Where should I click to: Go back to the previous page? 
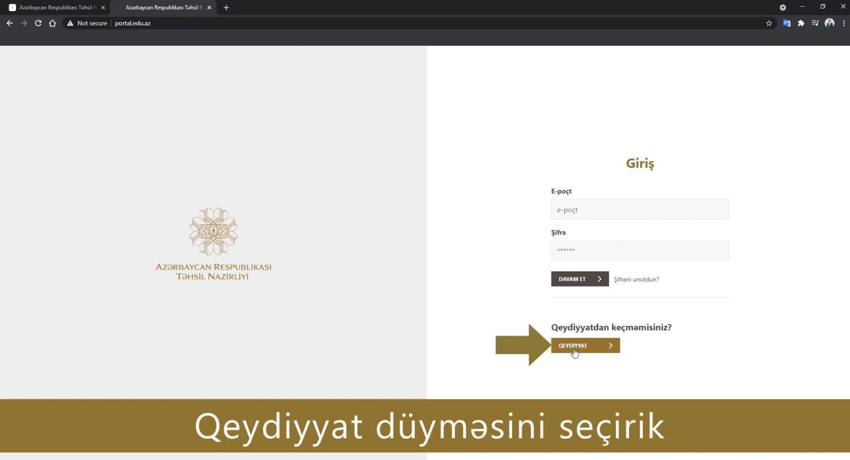click(10, 23)
